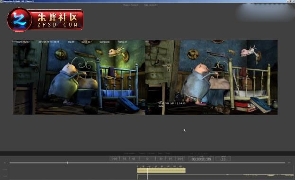
Task: Jump to the last frame
Action: click(180, 159)
